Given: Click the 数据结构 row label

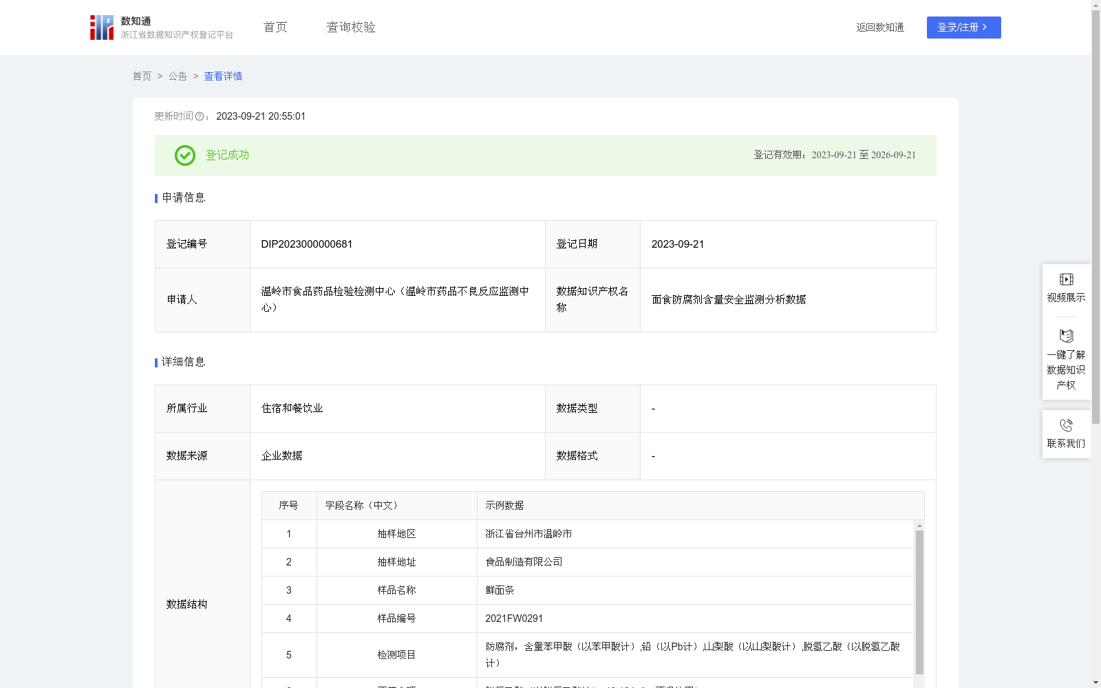Looking at the screenshot, I should (186, 604).
